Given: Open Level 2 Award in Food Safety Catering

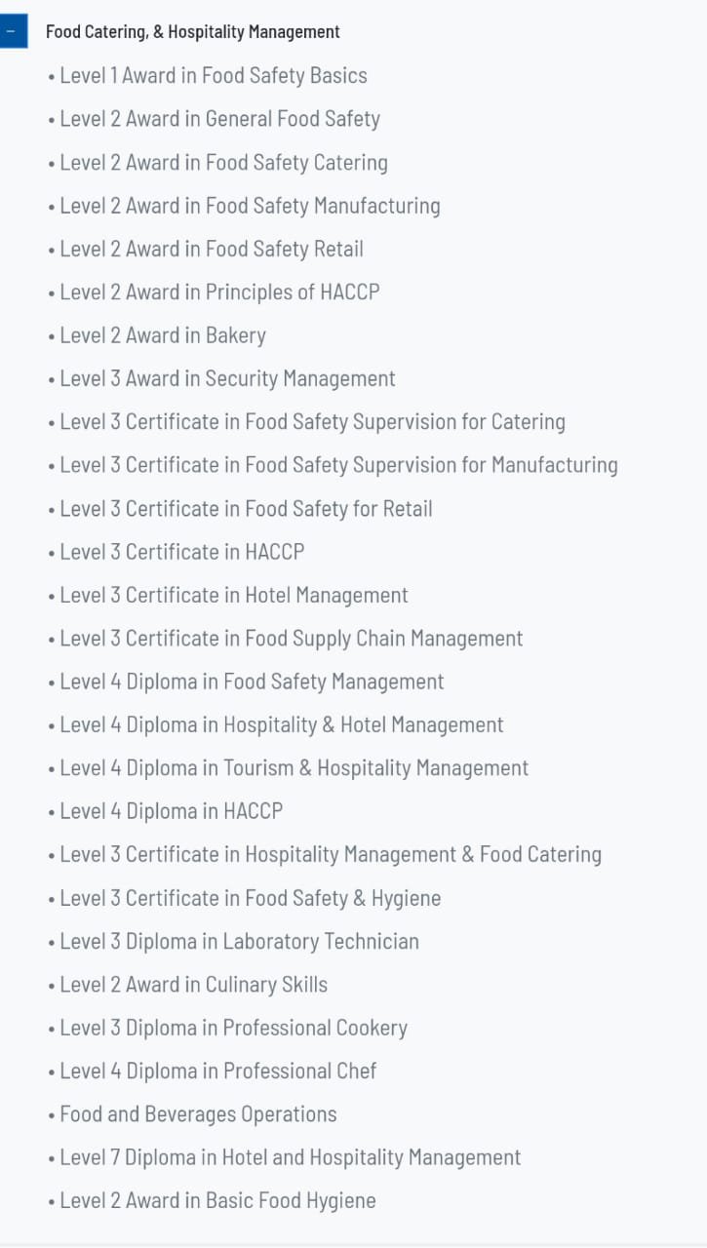Looking at the screenshot, I should (224, 162).
